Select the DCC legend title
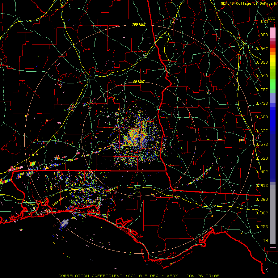This screenshot has width=278, height=278. click(271, 19)
